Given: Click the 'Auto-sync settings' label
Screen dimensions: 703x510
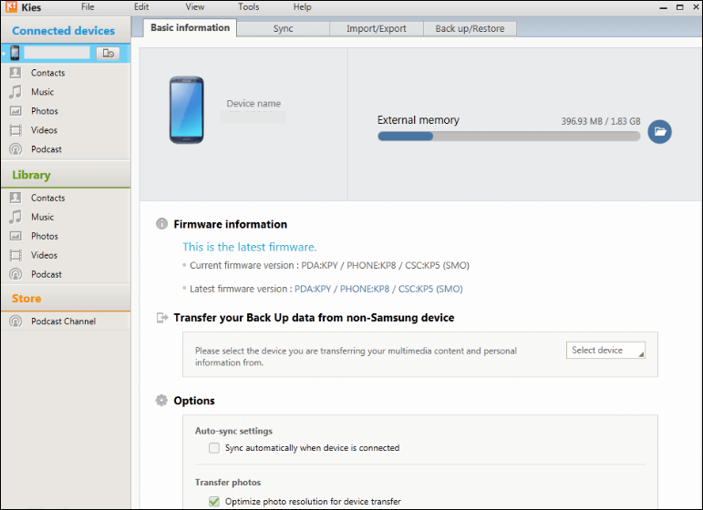Looking at the screenshot, I should pyautogui.click(x=233, y=431).
